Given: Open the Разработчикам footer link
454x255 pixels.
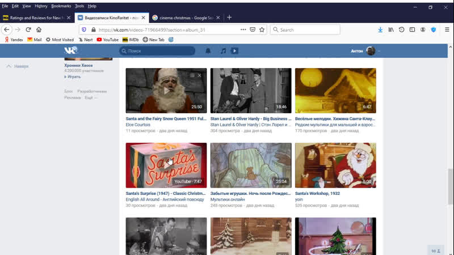Looking at the screenshot, I should click(x=92, y=91).
